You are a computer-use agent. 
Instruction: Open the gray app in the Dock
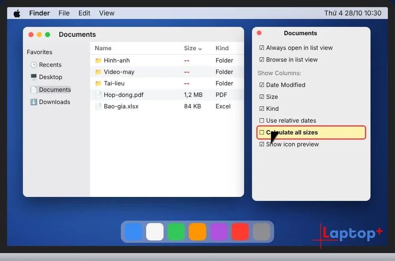pos(261,231)
